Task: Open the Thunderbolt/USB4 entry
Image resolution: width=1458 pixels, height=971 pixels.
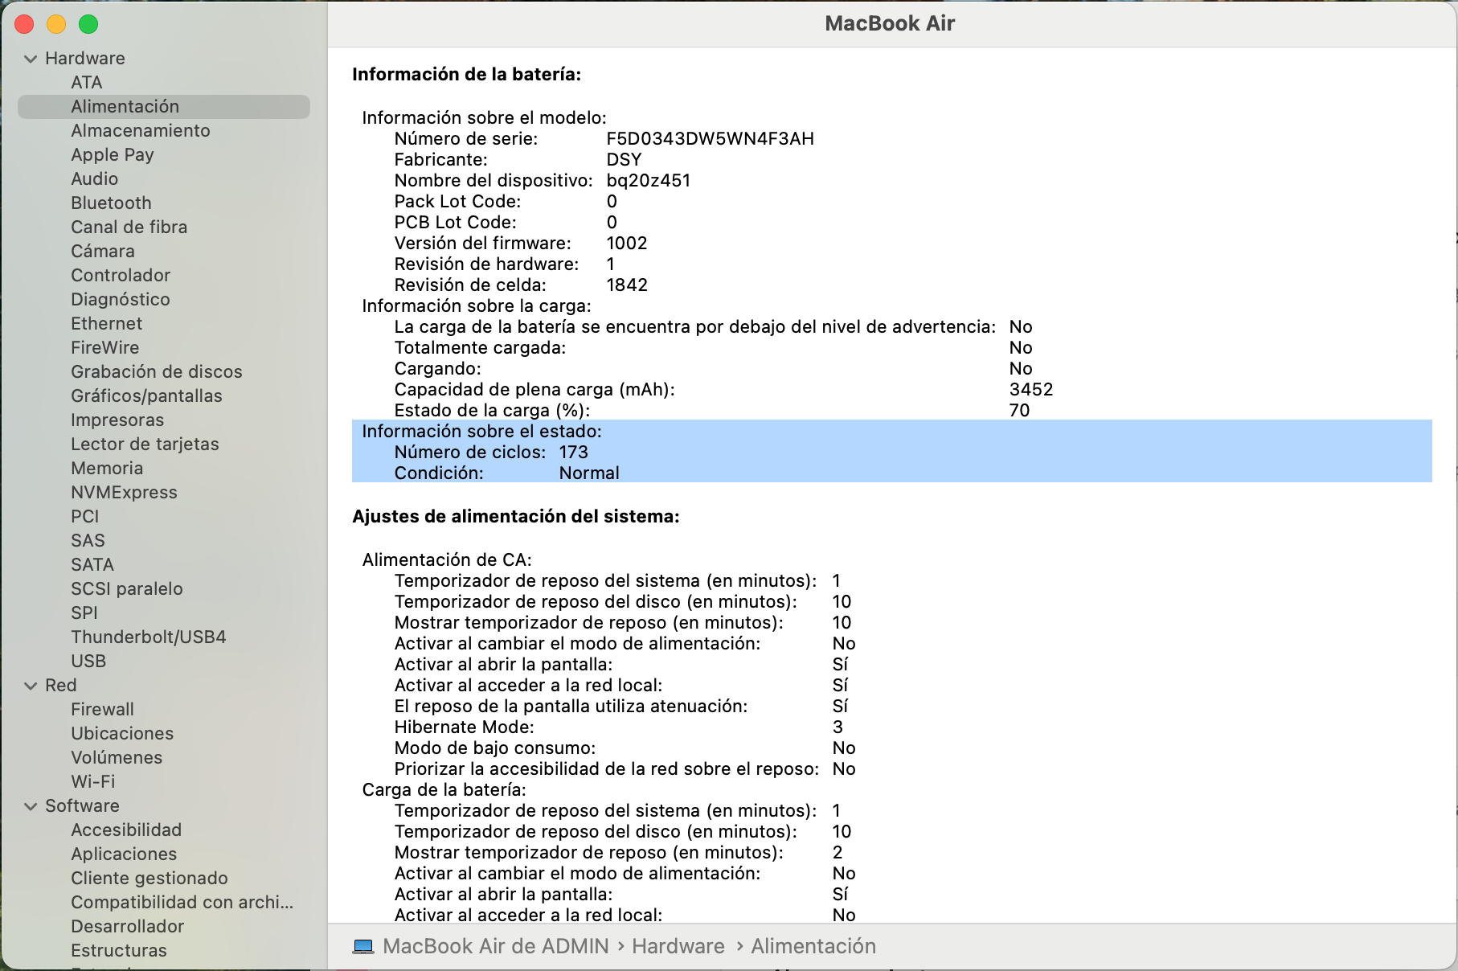Action: click(148, 637)
